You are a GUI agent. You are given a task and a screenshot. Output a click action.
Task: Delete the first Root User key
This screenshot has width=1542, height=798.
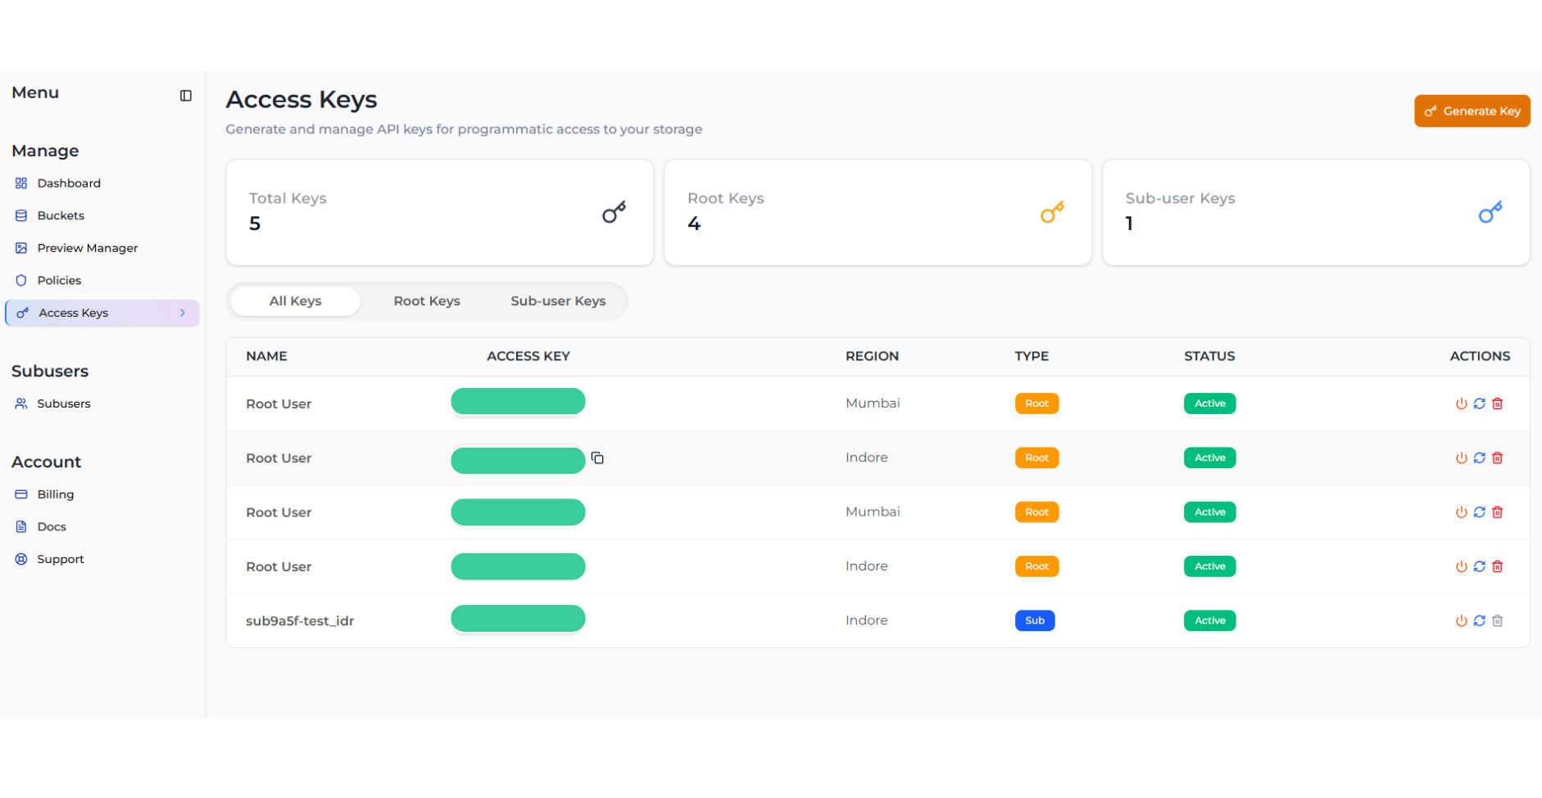coord(1497,404)
